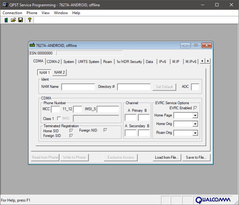Click the Load from File button
Image resolution: width=239 pixels, height=205 pixels.
(x=167, y=157)
